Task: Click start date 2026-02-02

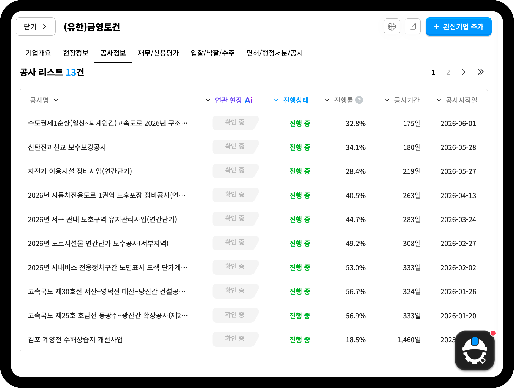Action: coord(458,268)
